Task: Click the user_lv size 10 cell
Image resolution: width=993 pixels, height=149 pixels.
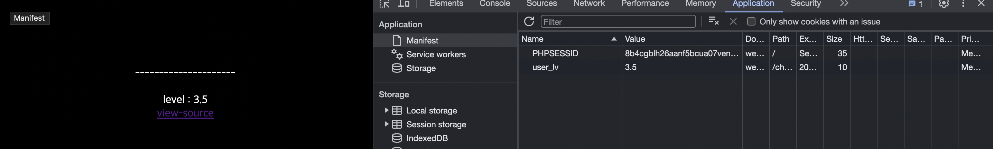Action: (x=836, y=67)
